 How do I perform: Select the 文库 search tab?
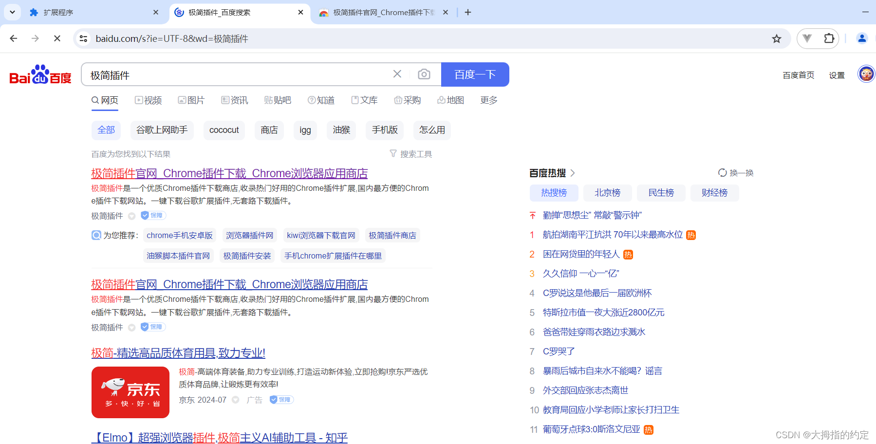[x=364, y=100]
